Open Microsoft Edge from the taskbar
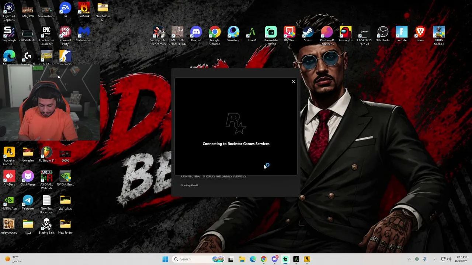 pyautogui.click(x=253, y=259)
